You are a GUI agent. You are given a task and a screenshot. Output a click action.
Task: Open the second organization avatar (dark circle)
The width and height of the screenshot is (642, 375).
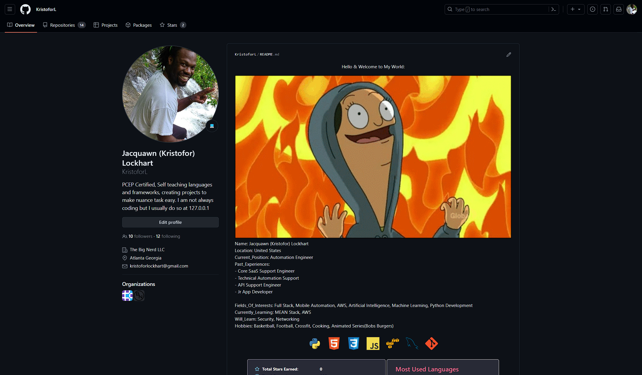tap(139, 295)
